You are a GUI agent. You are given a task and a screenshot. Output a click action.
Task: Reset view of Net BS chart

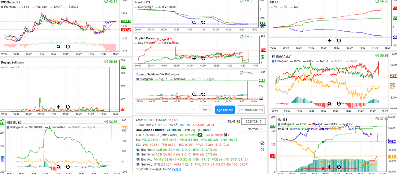point(339,167)
